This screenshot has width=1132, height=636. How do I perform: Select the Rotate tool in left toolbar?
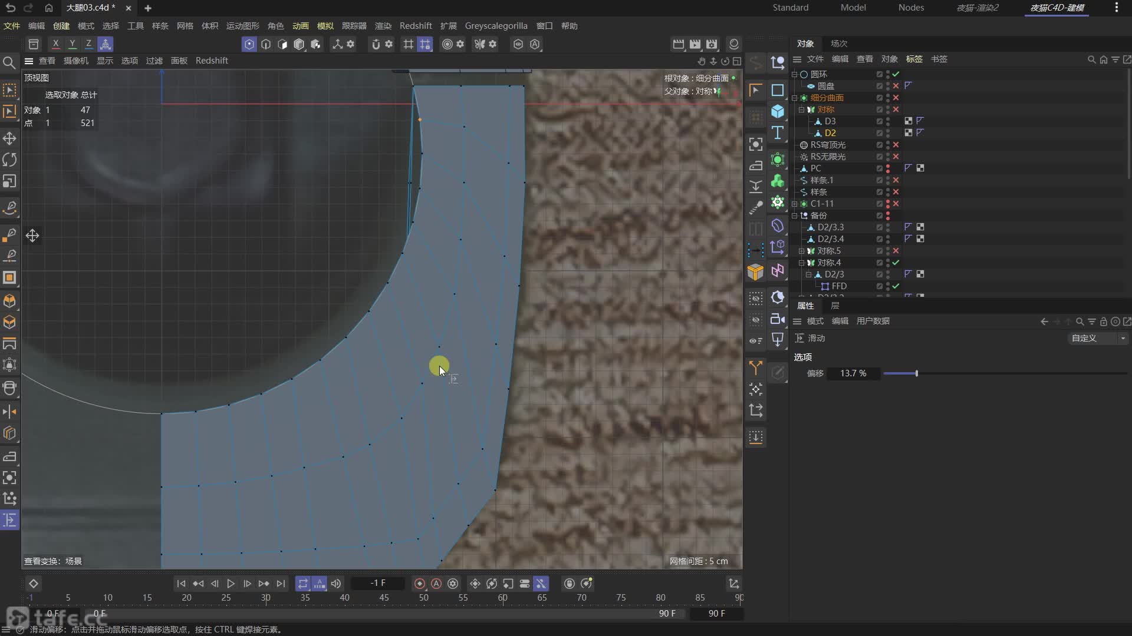click(x=9, y=160)
